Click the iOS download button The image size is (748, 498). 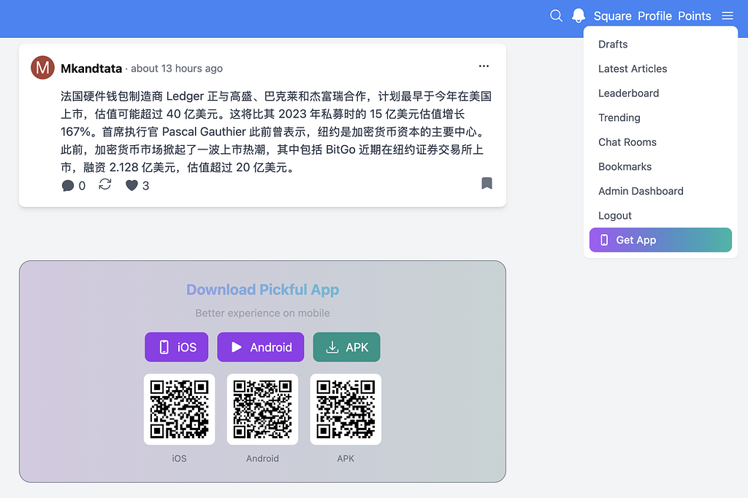[x=176, y=347]
